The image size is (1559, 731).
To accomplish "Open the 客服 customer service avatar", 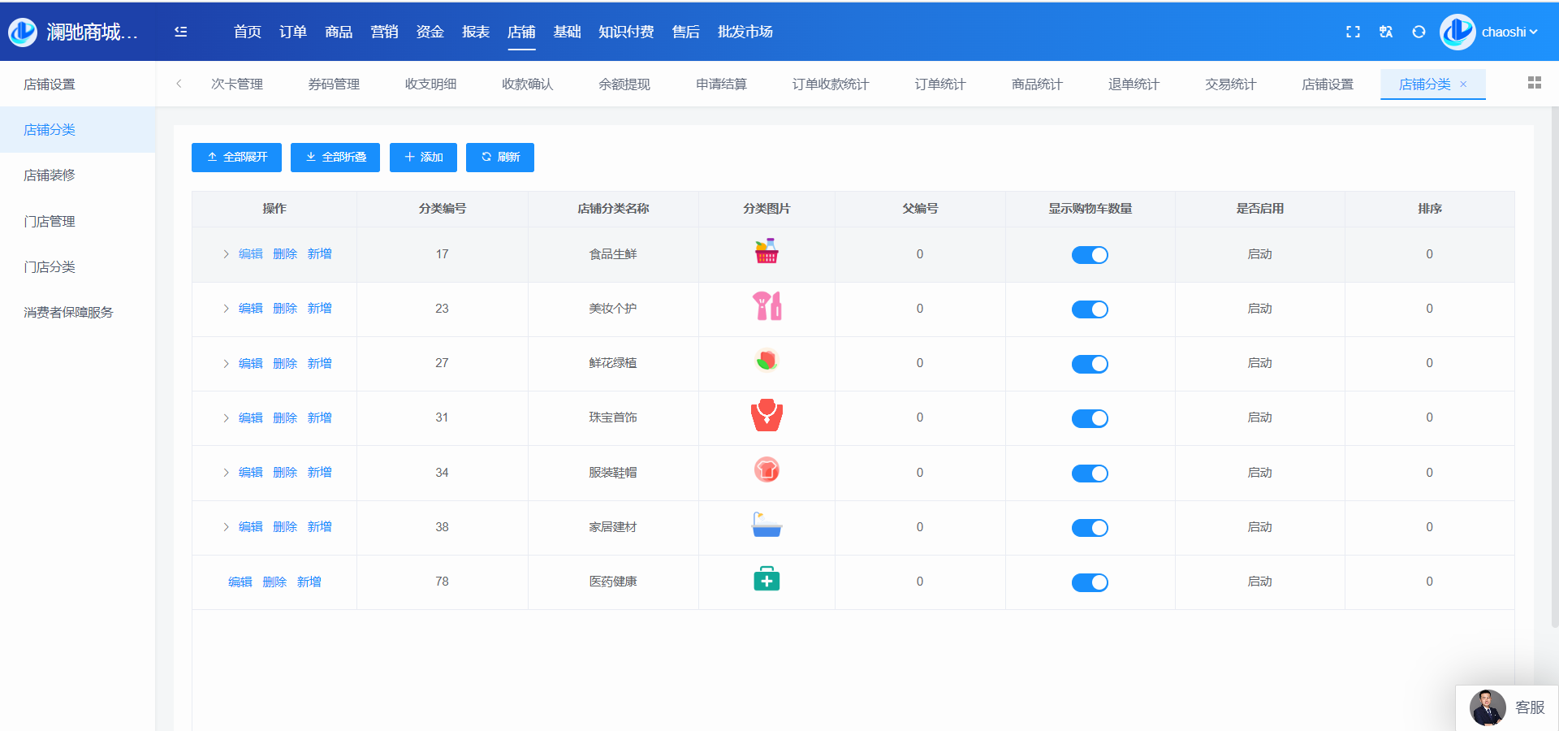I will (1488, 707).
